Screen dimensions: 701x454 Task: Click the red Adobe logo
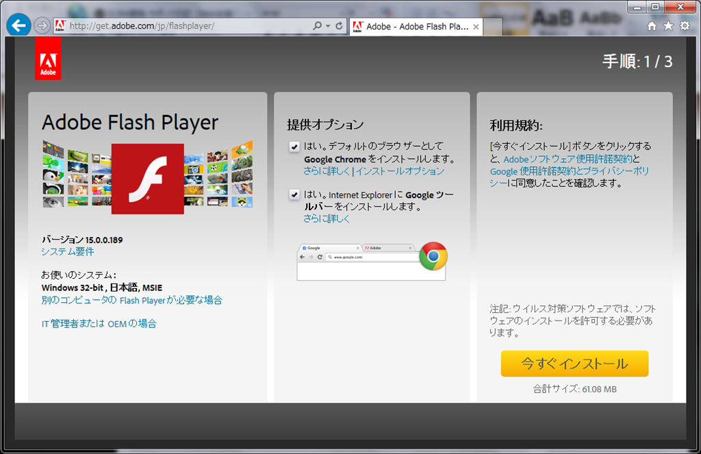[48, 59]
